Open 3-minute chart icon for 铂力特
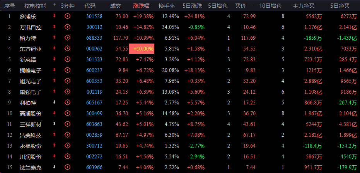The height and width of the screenshot is (173, 360). tap(67, 37)
